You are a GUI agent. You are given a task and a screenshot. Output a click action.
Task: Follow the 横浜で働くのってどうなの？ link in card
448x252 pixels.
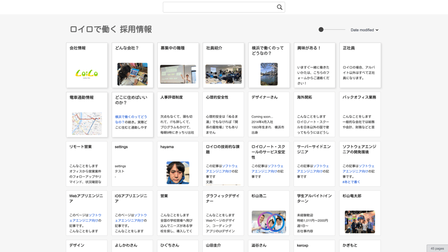tap(131, 119)
